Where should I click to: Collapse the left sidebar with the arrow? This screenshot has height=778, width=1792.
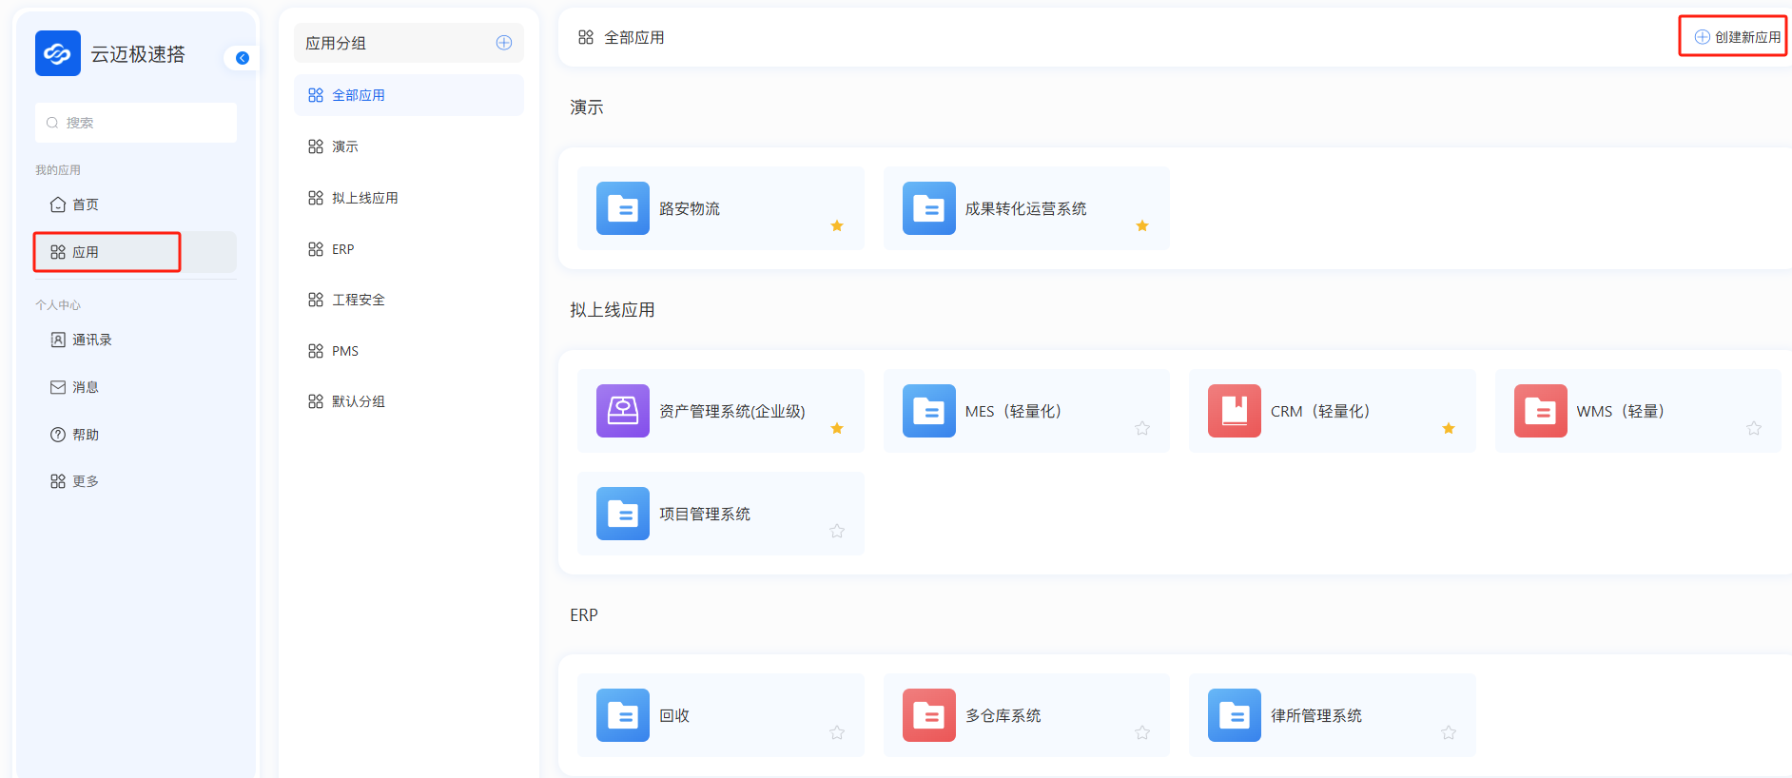(243, 58)
